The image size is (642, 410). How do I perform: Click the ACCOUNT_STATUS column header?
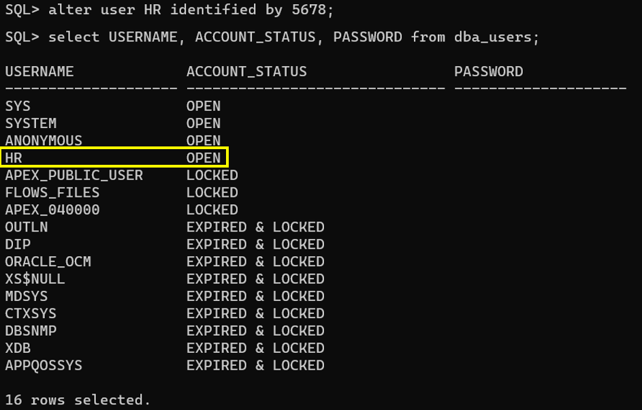pyautogui.click(x=246, y=72)
